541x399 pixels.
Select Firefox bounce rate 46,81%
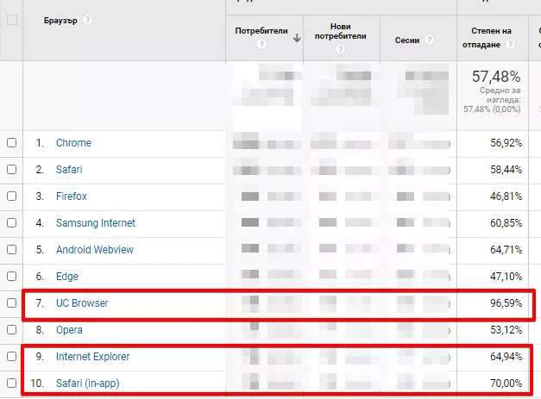(x=506, y=196)
